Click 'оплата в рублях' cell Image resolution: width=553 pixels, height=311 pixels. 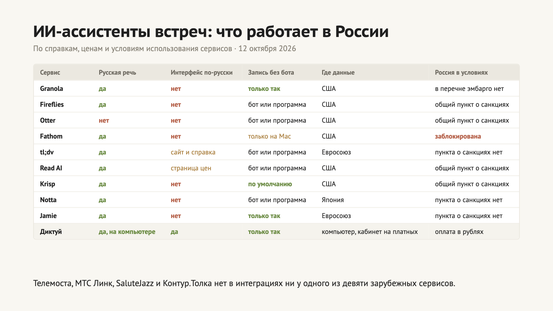(459, 232)
